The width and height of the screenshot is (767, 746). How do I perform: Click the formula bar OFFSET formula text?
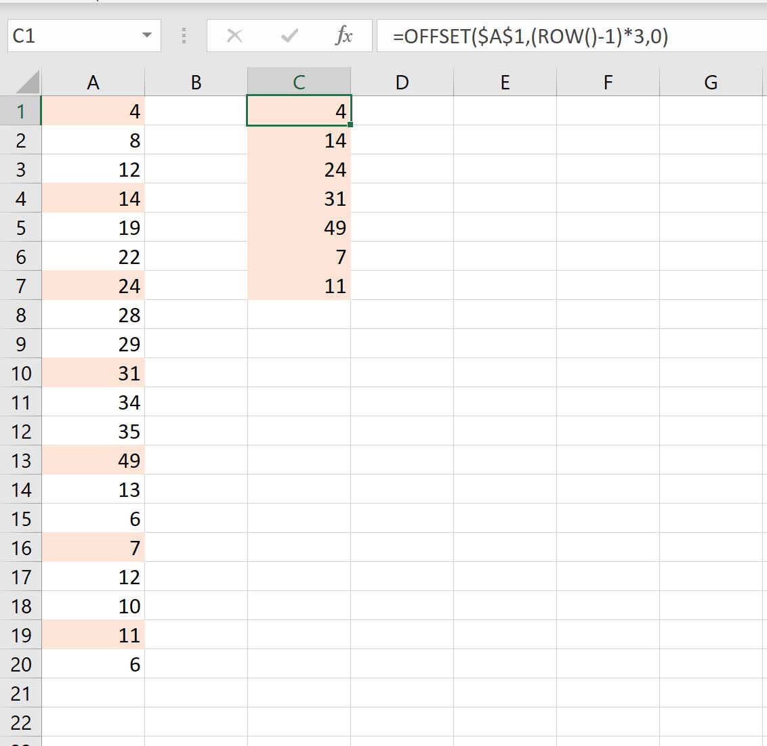point(531,36)
